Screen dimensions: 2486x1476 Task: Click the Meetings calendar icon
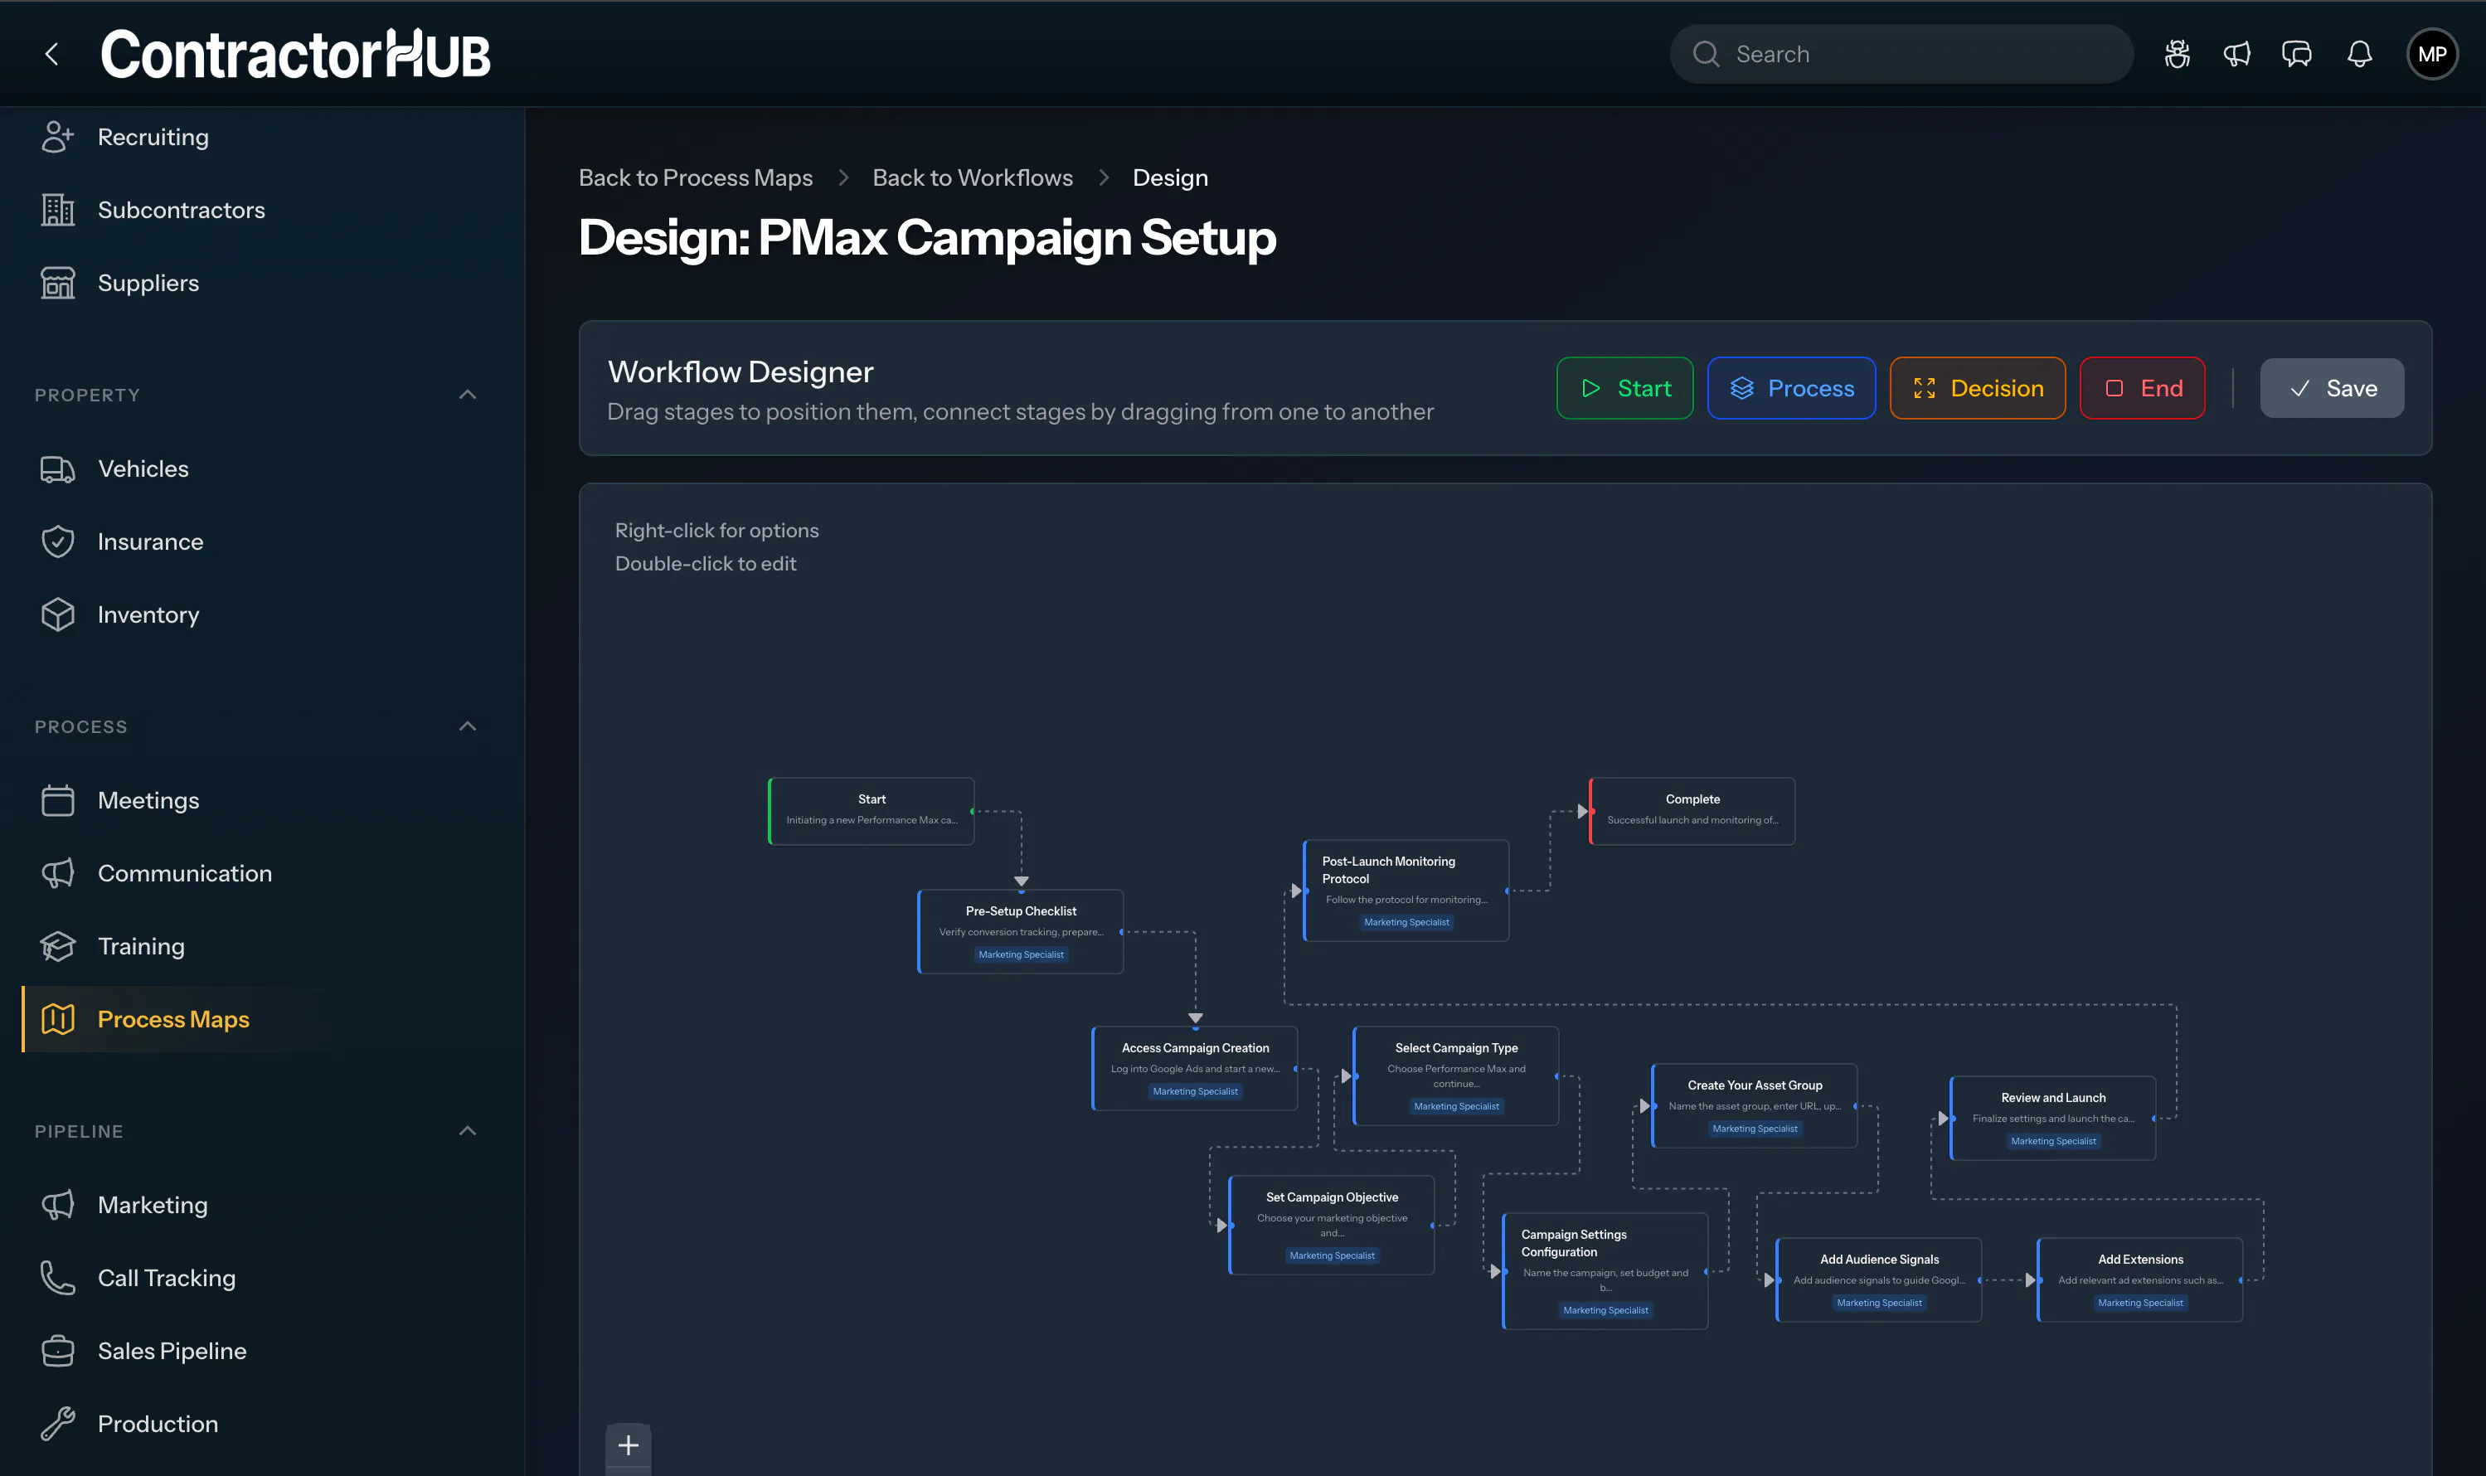(x=58, y=801)
